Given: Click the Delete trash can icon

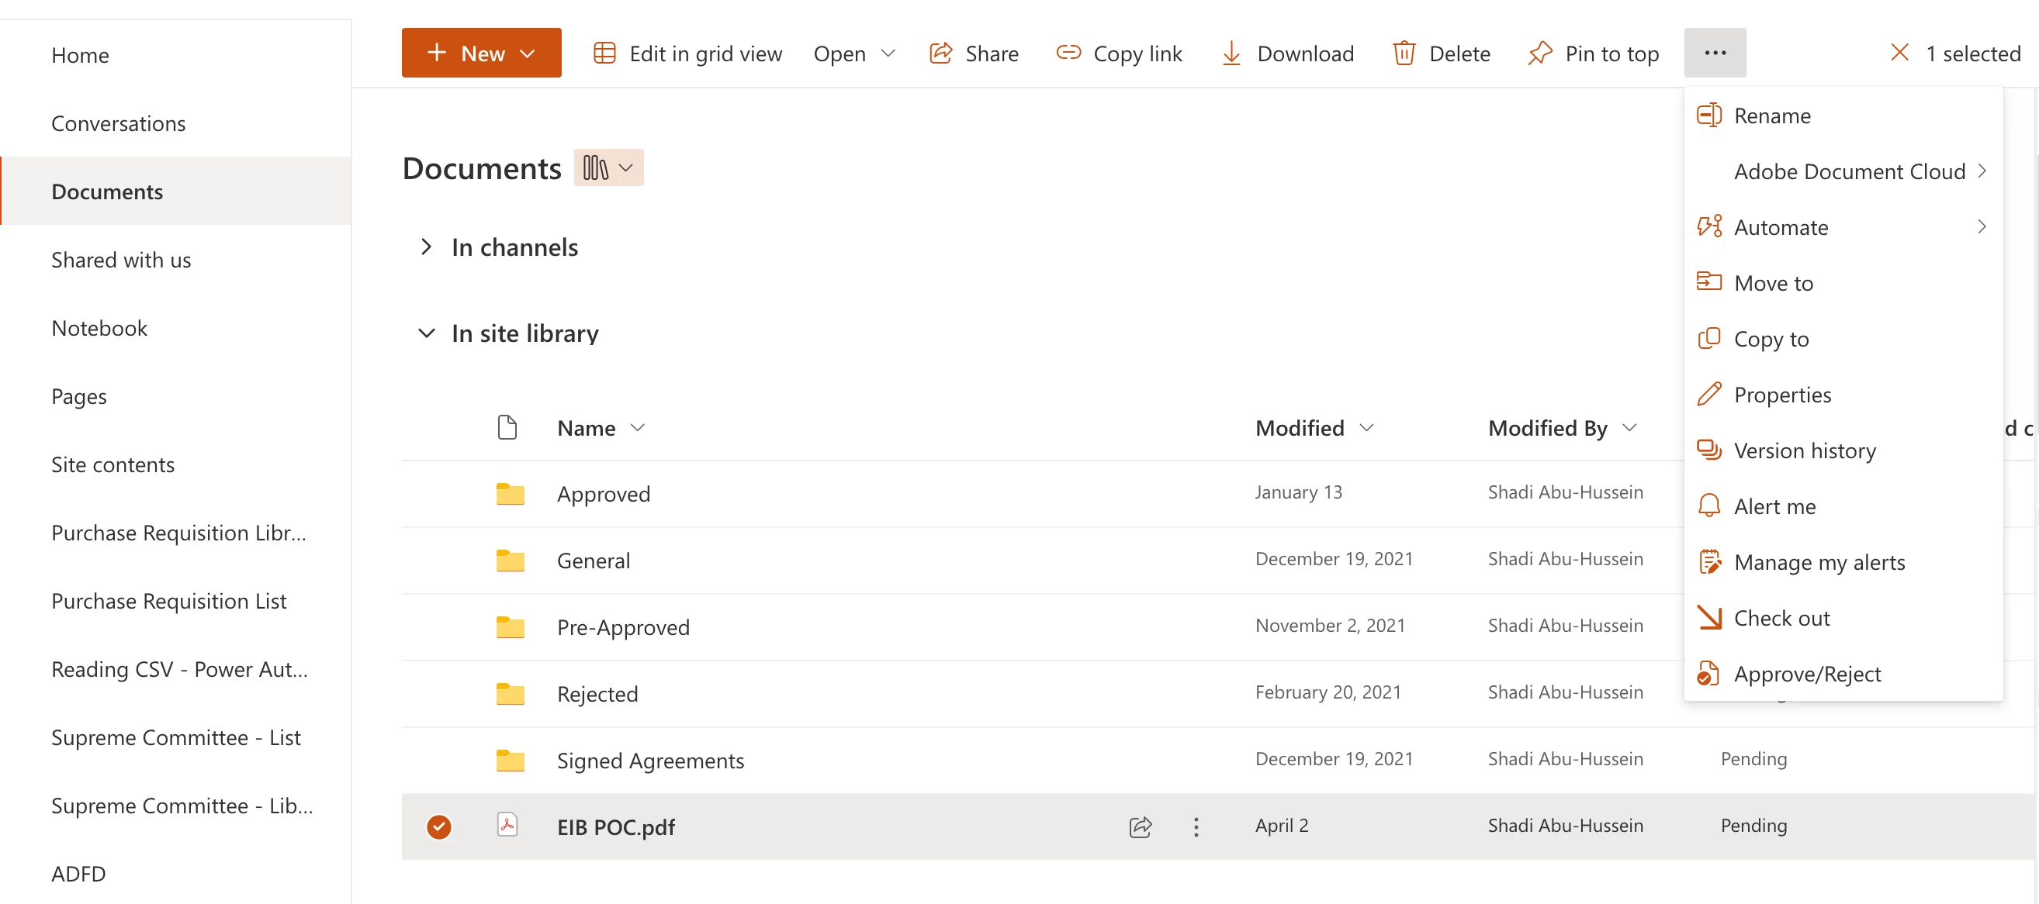Looking at the screenshot, I should pos(1404,53).
